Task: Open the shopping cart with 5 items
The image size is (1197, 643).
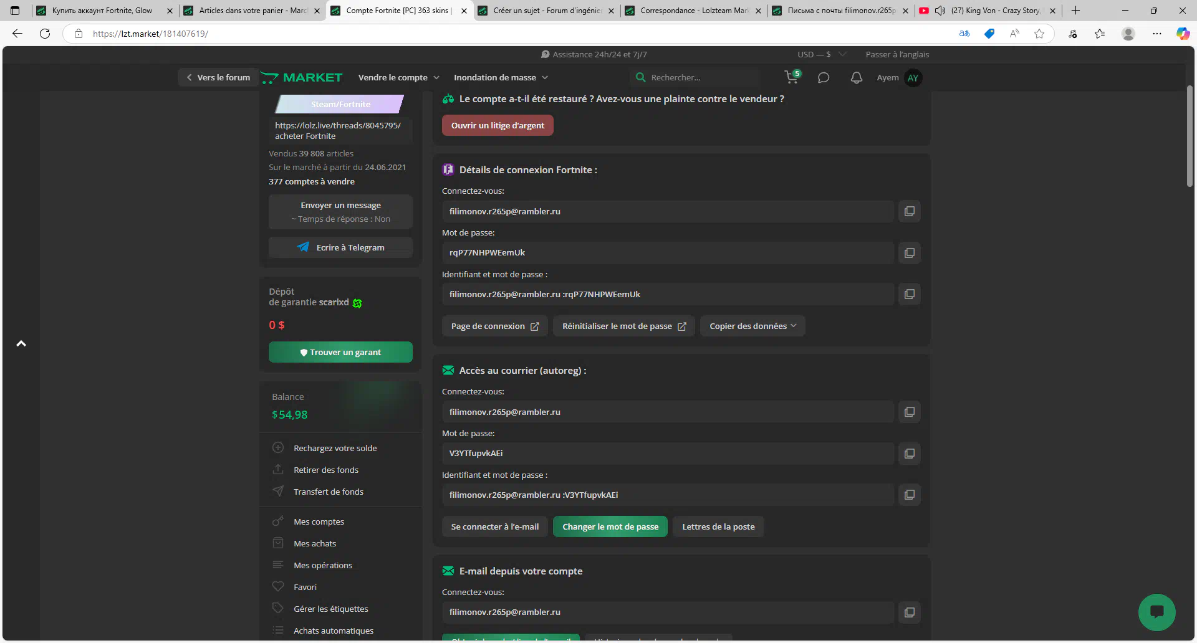Action: point(792,77)
